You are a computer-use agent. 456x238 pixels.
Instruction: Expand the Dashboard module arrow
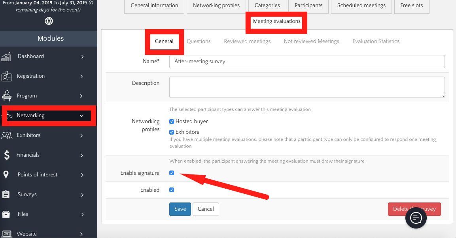82,56
